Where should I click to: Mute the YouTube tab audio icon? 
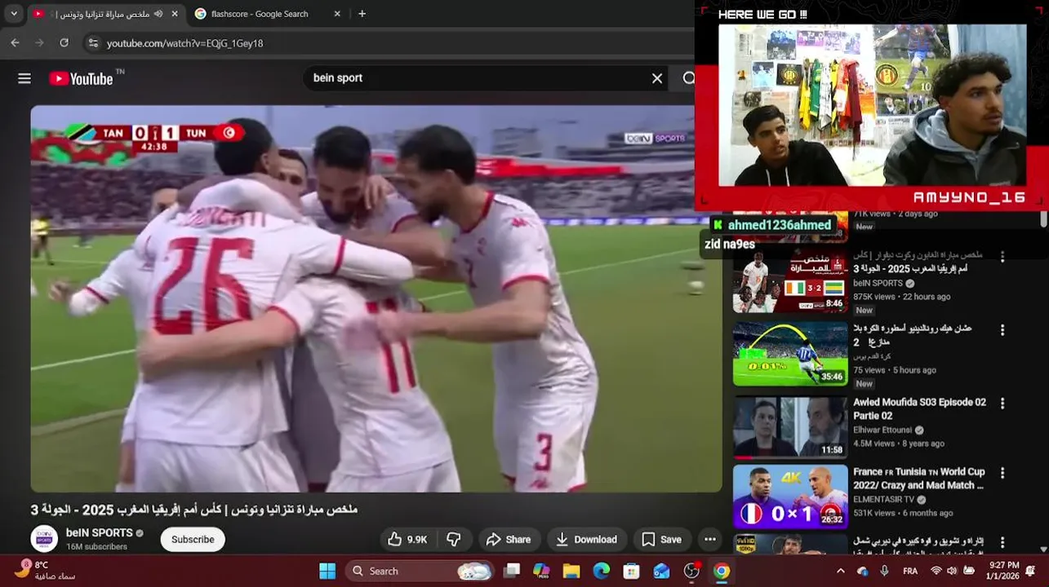point(158,14)
